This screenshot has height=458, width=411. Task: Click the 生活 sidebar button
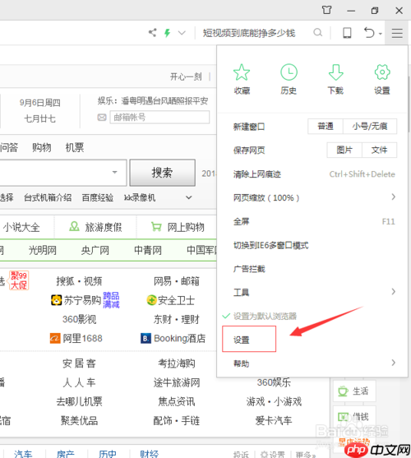tap(354, 391)
